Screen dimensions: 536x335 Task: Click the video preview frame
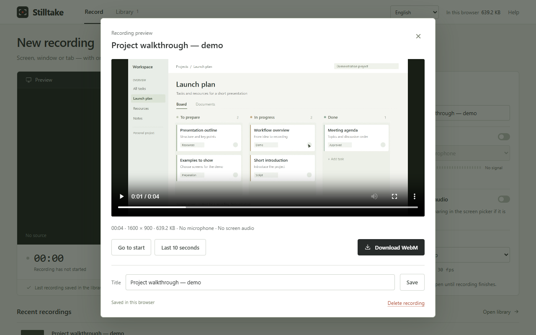click(x=268, y=138)
